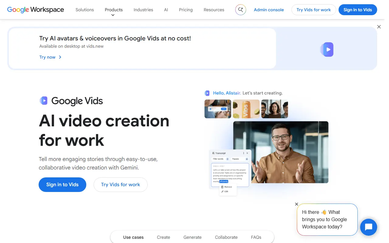Viewport: 389px width, 243px height.
Task: Open the chat widget button
Action: 369,227
